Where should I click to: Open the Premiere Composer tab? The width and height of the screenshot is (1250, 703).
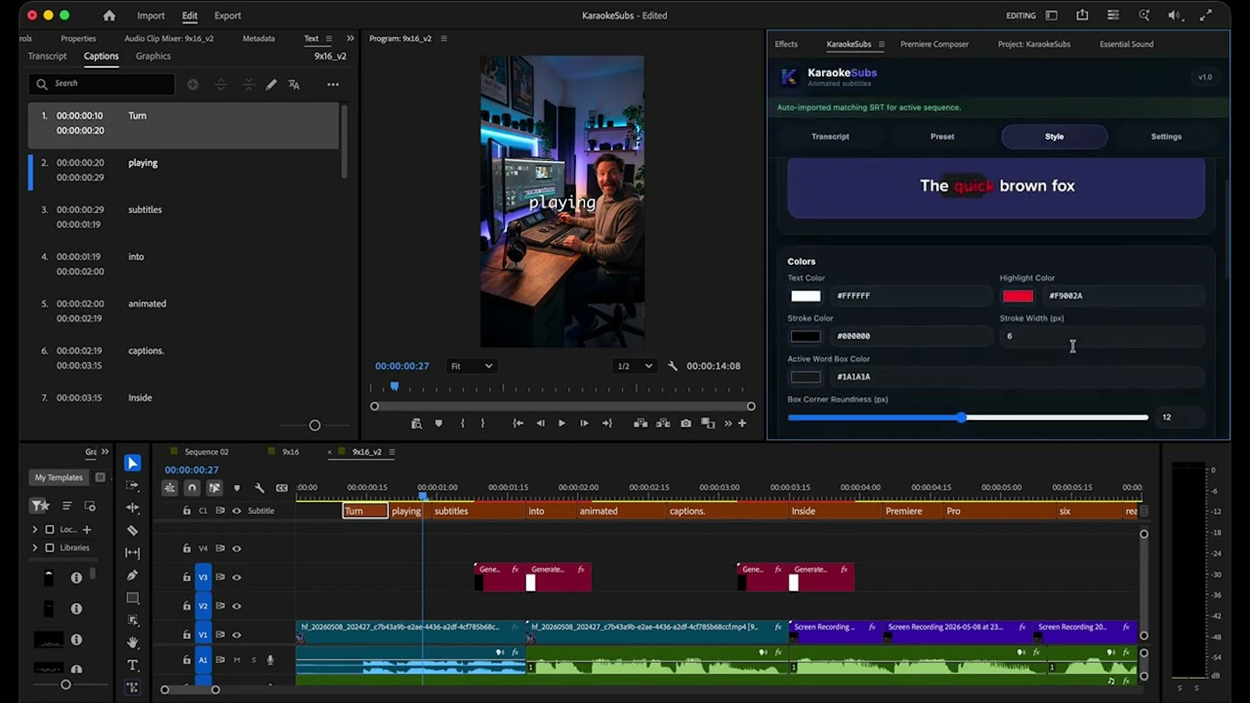934,45
